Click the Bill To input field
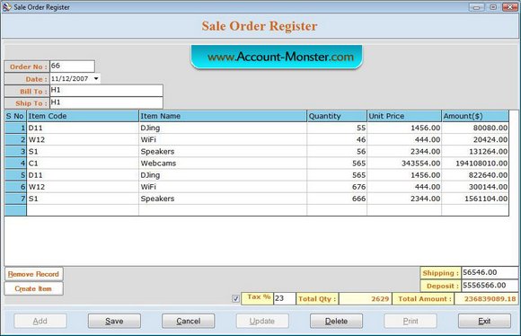521x336 pixels. coord(106,91)
